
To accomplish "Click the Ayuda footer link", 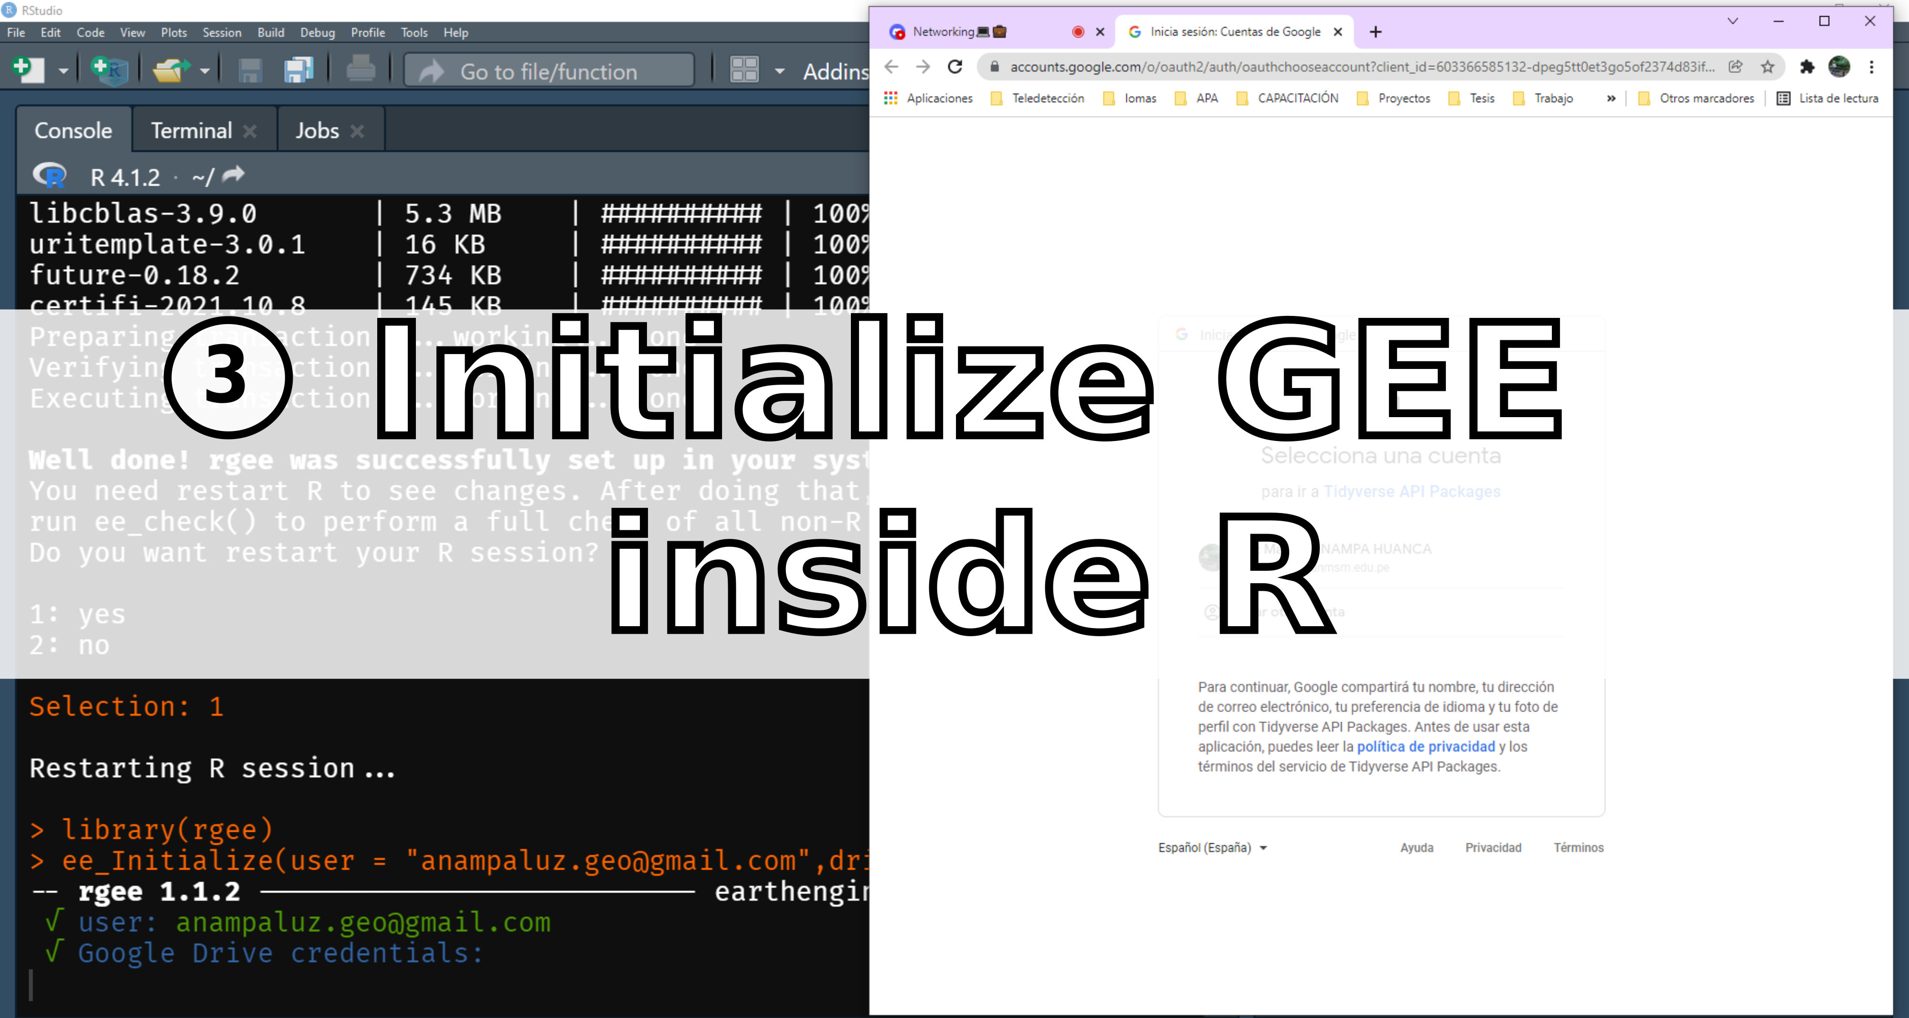I will coord(1416,848).
